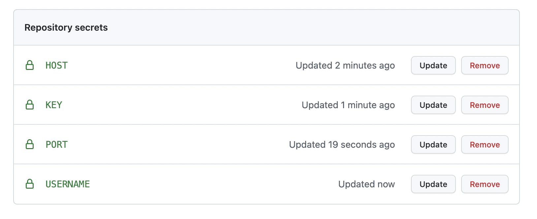Select the PORT secret name
Viewport: 537px width, 219px height.
56,144
